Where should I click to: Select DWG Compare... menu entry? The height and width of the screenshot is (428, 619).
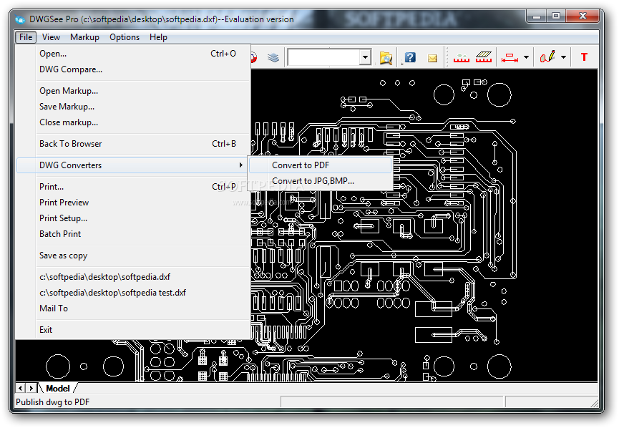click(x=133, y=69)
